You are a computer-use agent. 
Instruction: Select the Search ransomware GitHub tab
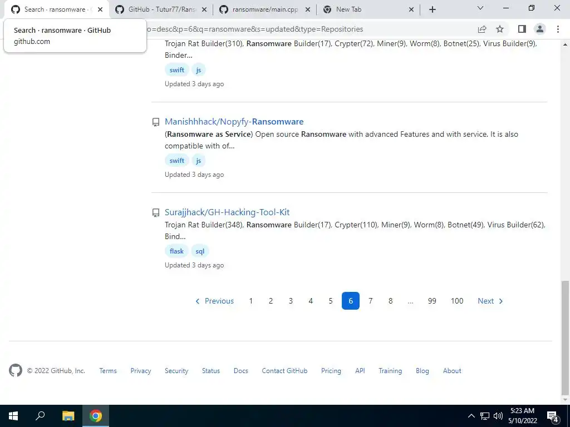[x=56, y=10]
